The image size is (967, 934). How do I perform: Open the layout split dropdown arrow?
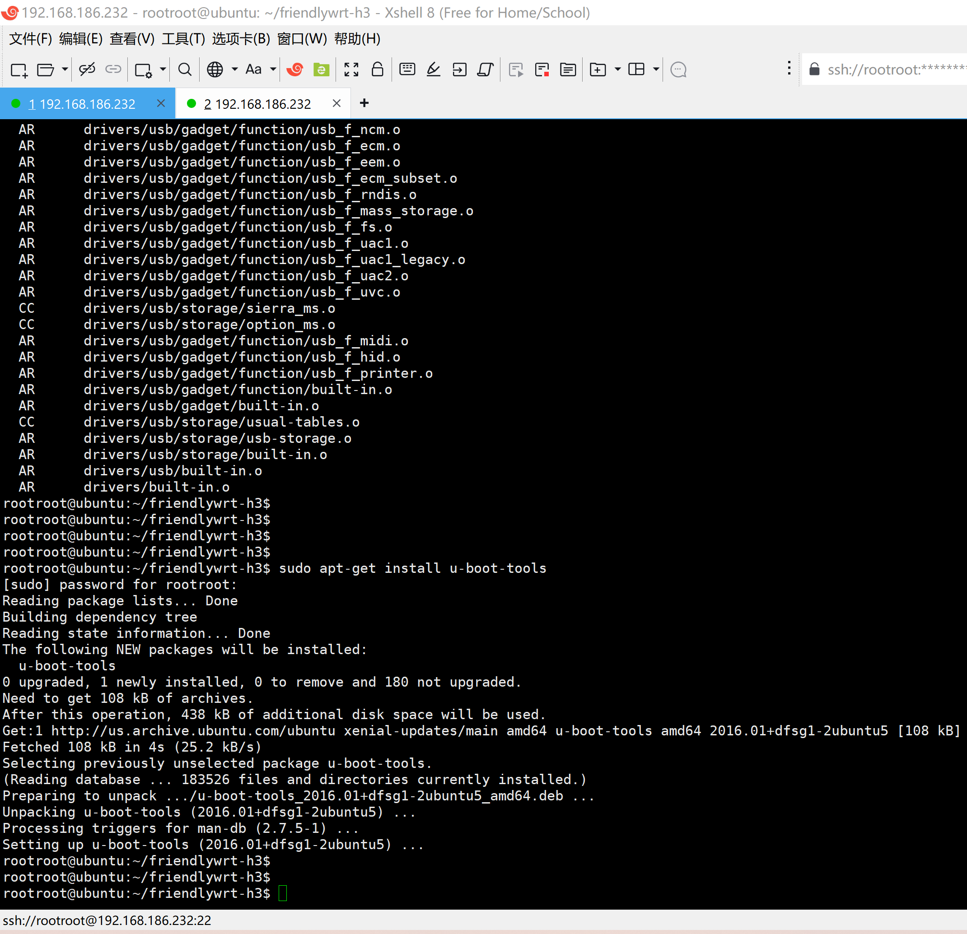point(656,70)
